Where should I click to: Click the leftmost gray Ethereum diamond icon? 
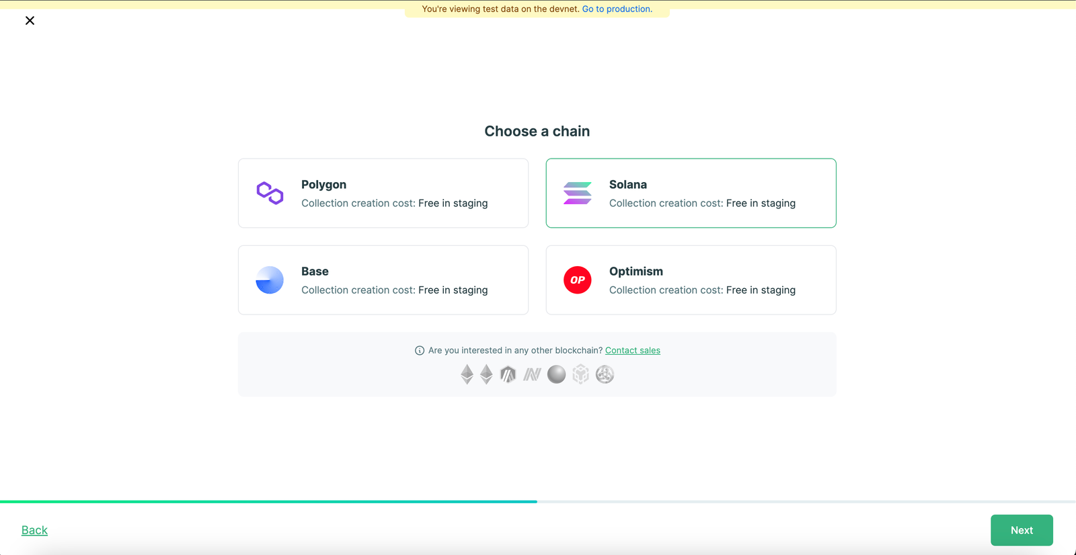coord(467,374)
